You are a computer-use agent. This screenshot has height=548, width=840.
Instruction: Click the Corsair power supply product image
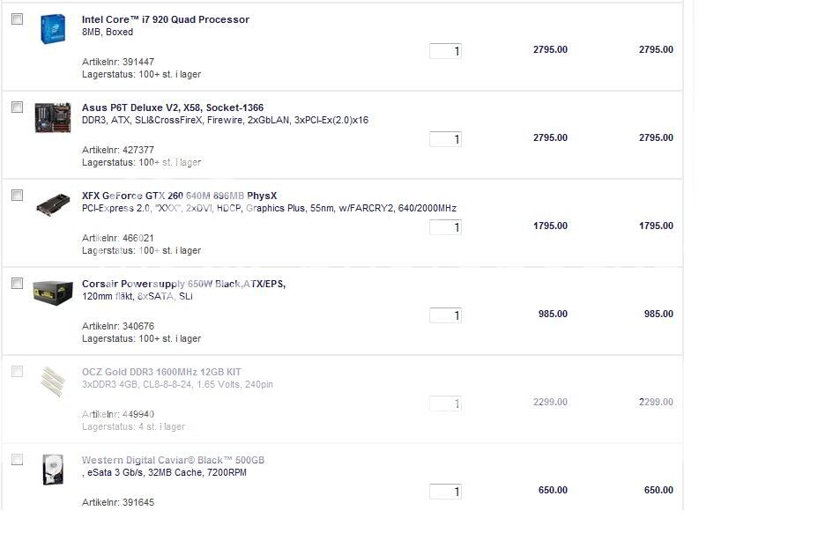[52, 293]
